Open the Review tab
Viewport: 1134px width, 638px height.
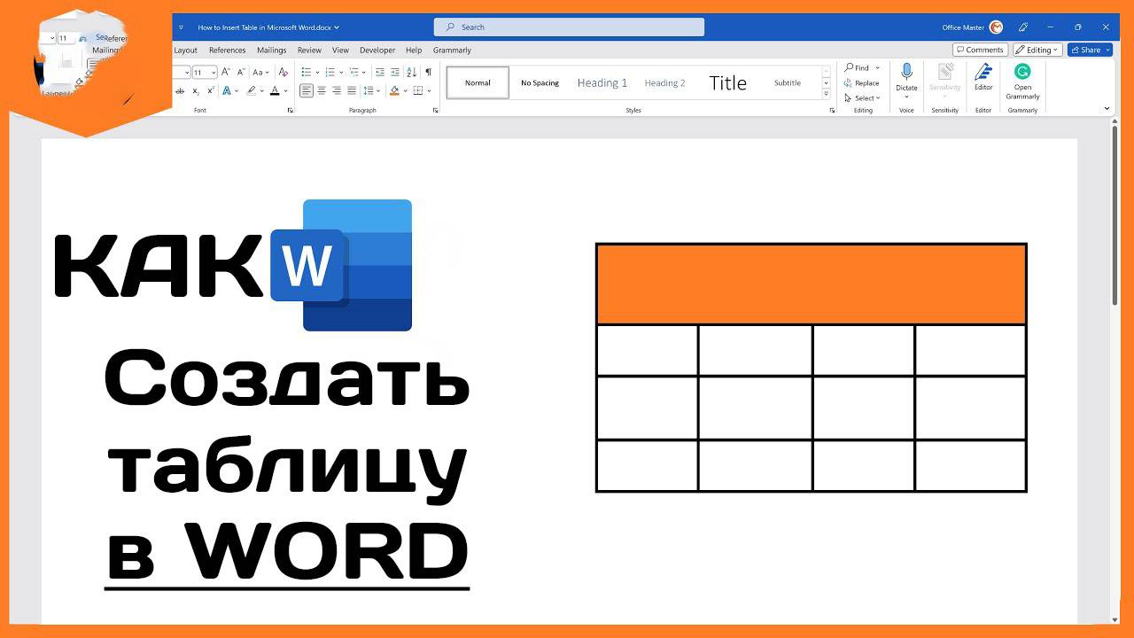pyautogui.click(x=309, y=51)
